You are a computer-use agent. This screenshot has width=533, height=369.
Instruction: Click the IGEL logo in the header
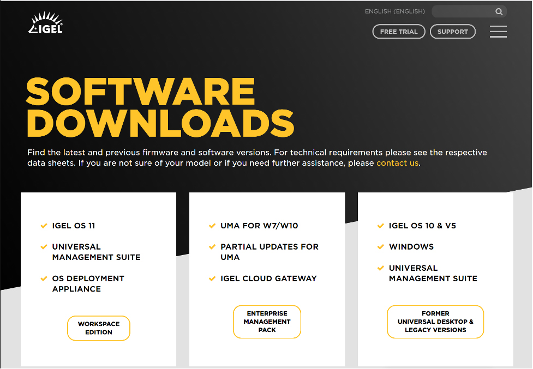(x=45, y=23)
